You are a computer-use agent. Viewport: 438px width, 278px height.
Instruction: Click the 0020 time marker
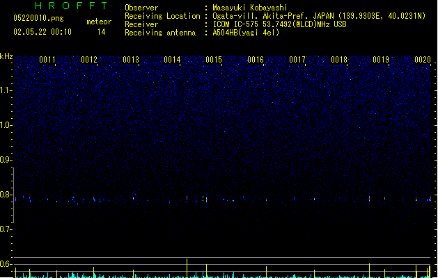point(423,60)
